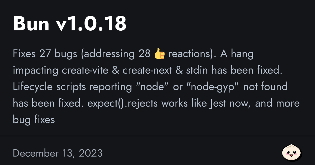Click the words "and more"
The image size is (315, 165).
coord(277,104)
